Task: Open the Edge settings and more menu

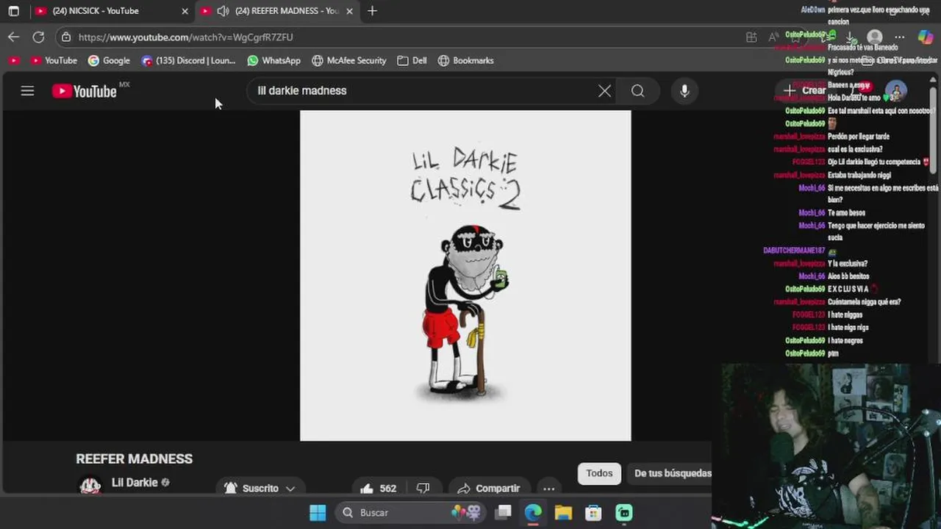Action: (x=899, y=37)
